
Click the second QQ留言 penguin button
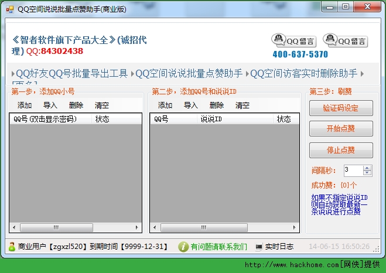coord(346,40)
